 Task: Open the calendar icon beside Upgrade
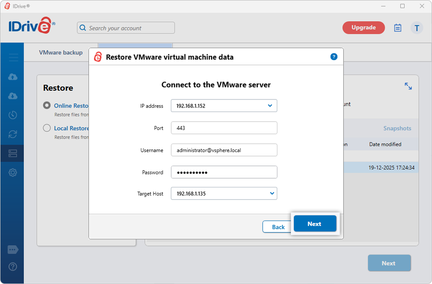(x=397, y=28)
